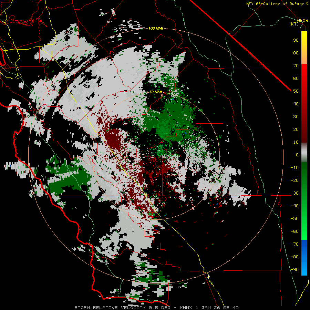Click the -80 value on velocity scale
Screen dimensions: 310x310
coord(294,257)
